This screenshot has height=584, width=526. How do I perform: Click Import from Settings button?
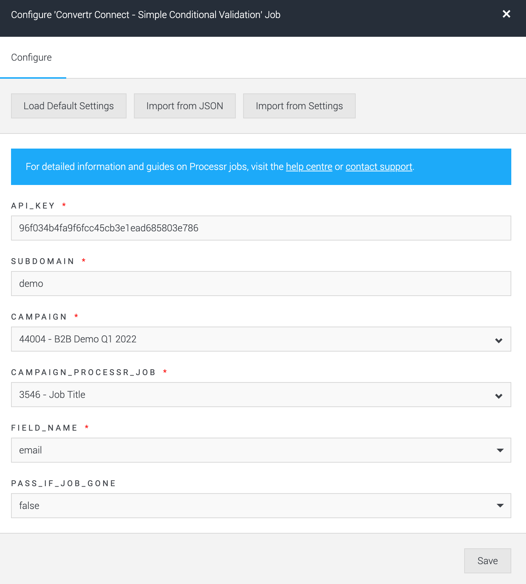[299, 106]
